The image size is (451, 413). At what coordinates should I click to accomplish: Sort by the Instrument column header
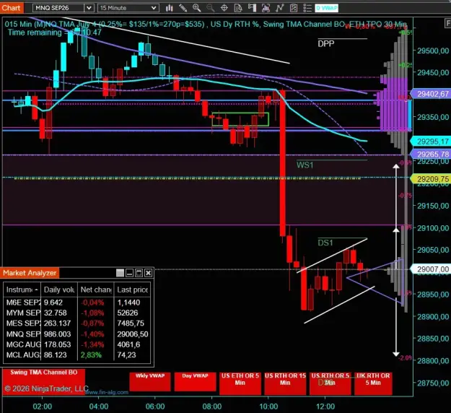[22, 290]
